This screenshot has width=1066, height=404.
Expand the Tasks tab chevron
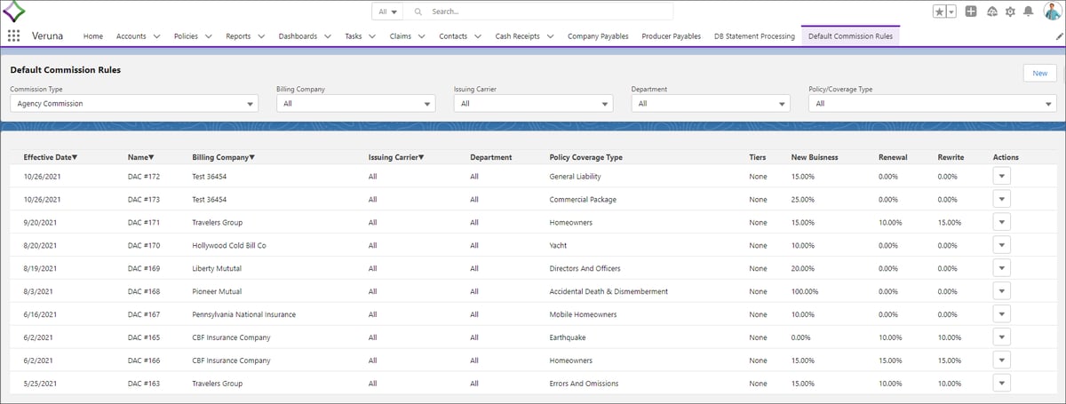click(x=372, y=36)
